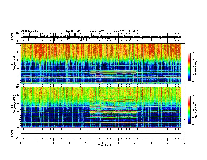Click the ch.1 color scale bar
This screenshot has height=160, width=207.
click(x=189, y=67)
